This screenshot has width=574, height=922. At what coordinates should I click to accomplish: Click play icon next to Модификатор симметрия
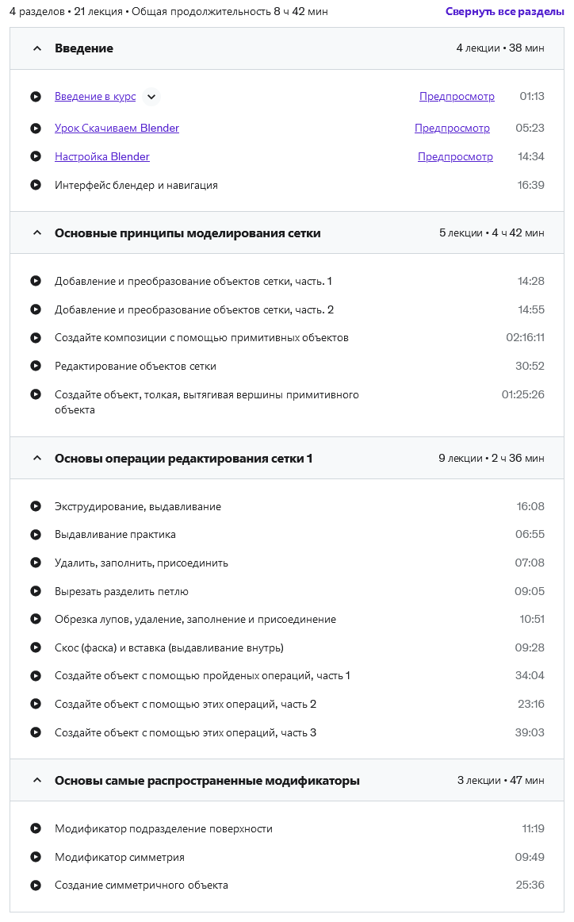point(36,858)
